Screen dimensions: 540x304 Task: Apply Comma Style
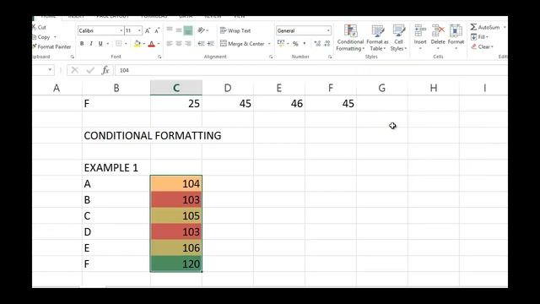coord(305,43)
